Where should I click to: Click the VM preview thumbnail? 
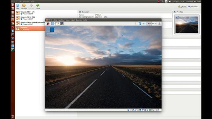point(187,24)
